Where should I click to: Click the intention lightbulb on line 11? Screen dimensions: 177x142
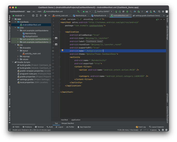62,51
